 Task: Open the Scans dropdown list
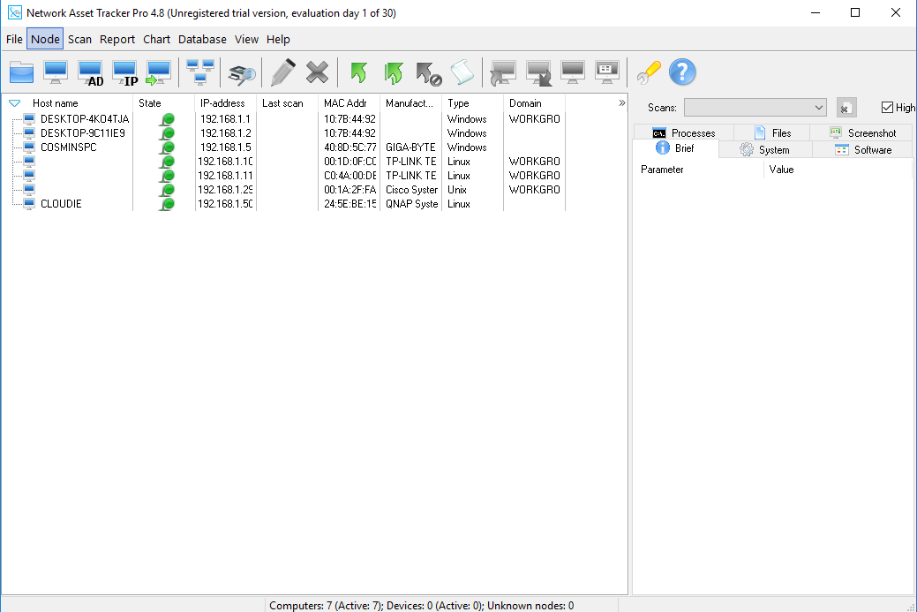click(819, 108)
